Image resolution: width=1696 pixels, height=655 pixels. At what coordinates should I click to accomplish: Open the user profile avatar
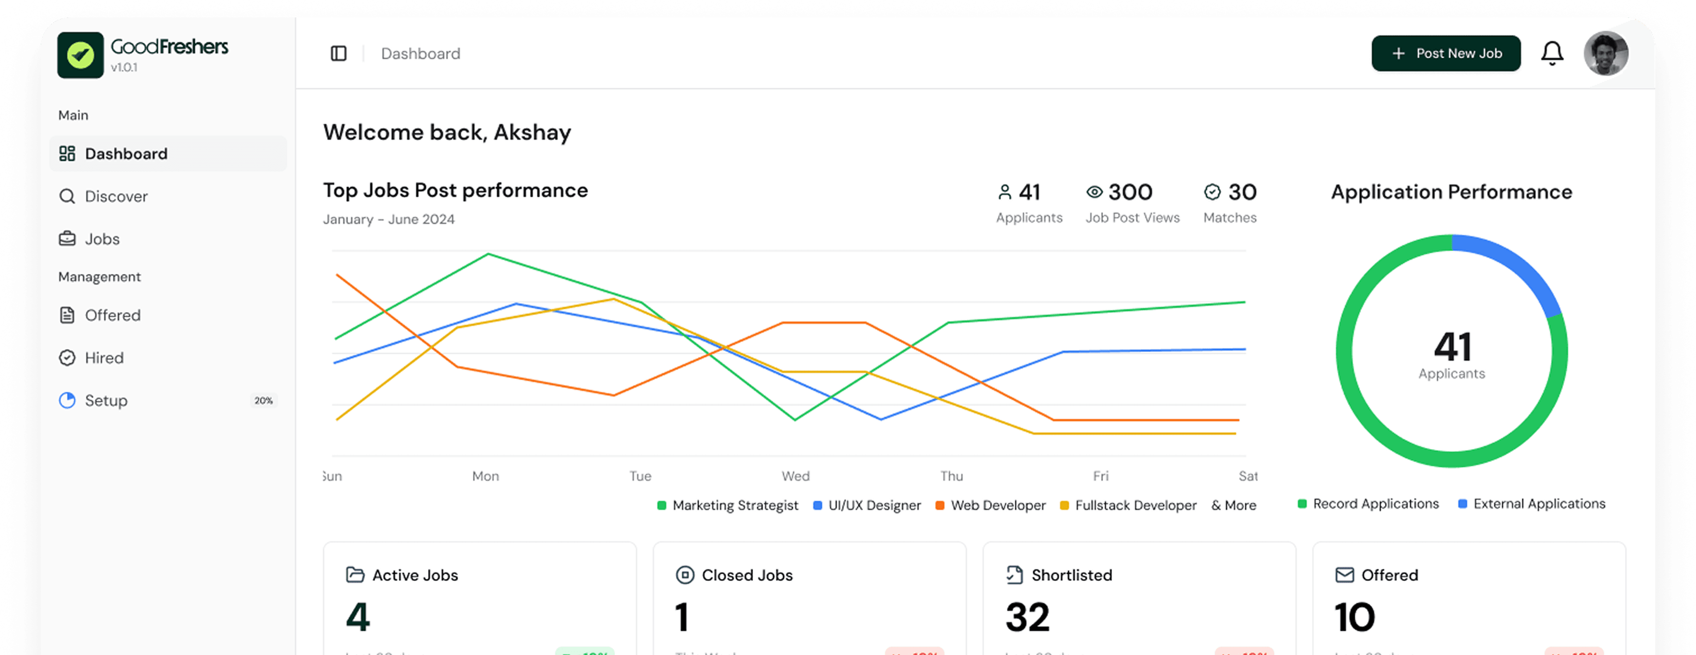tap(1605, 53)
